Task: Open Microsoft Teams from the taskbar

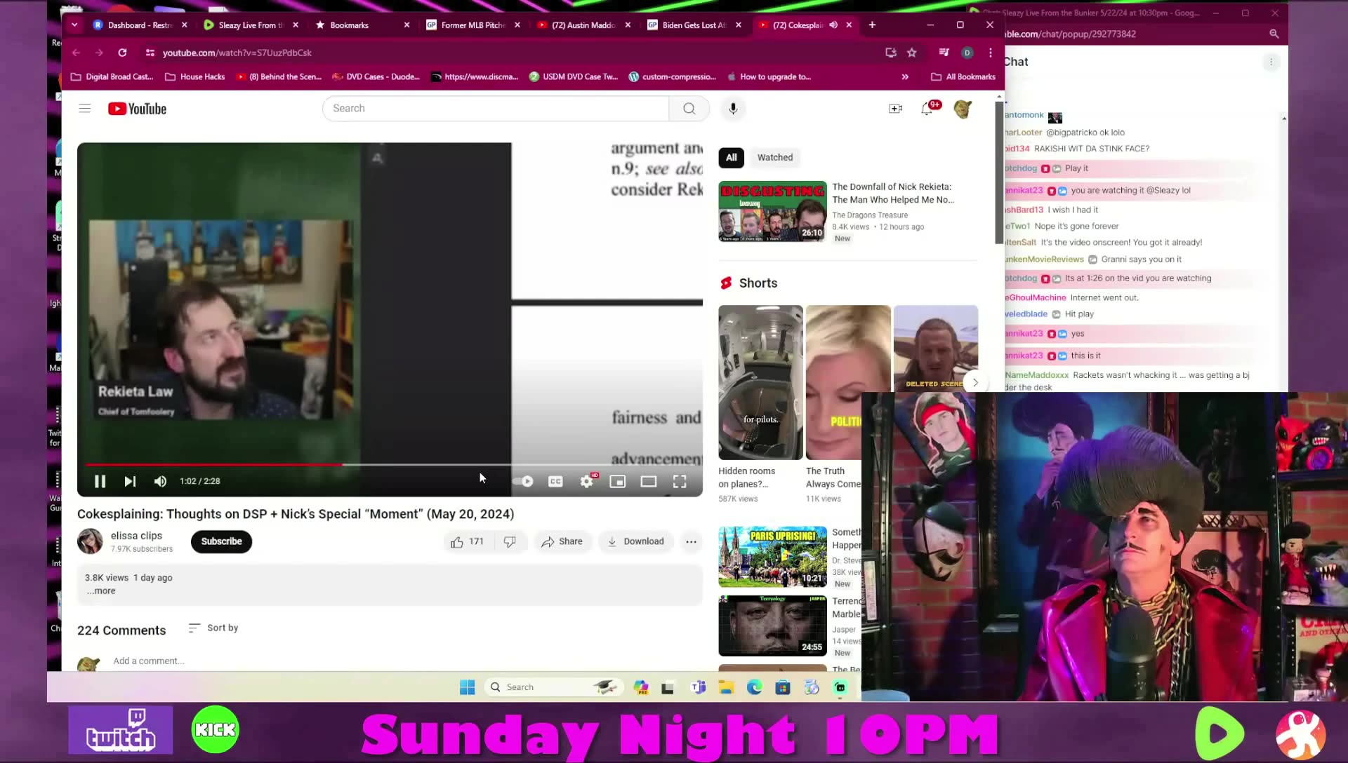Action: 698,687
